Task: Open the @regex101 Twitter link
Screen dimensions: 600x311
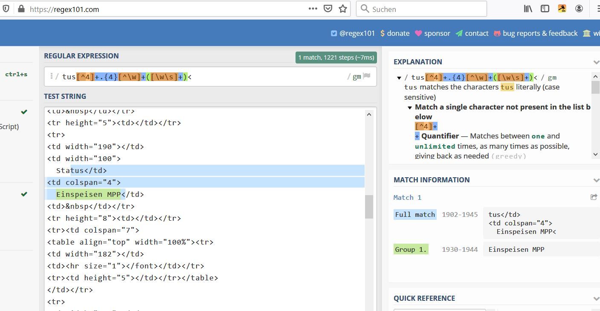Action: coord(353,33)
